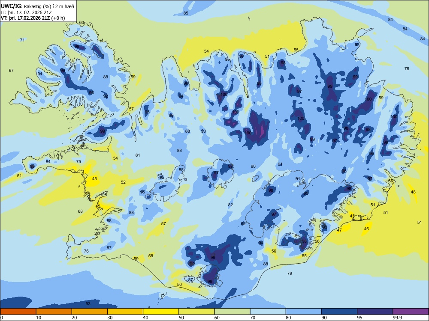429x321 pixels.
Task: Click the '46' value in the southeast sea
Action: point(367,229)
